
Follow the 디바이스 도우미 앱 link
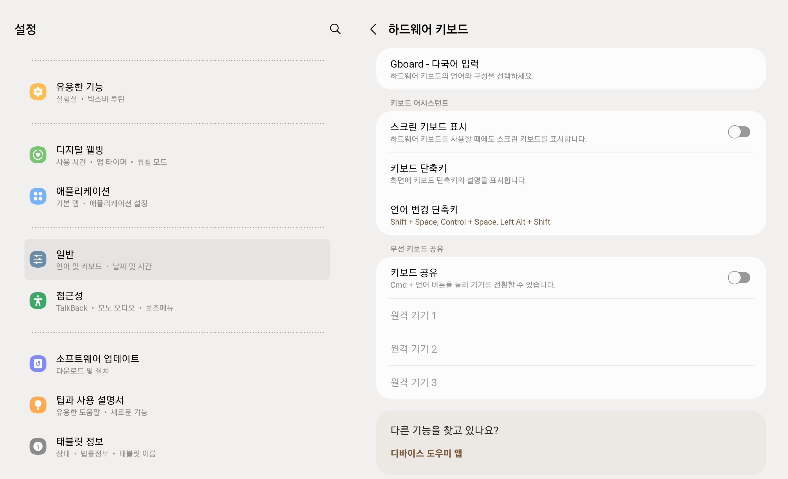tap(426, 453)
